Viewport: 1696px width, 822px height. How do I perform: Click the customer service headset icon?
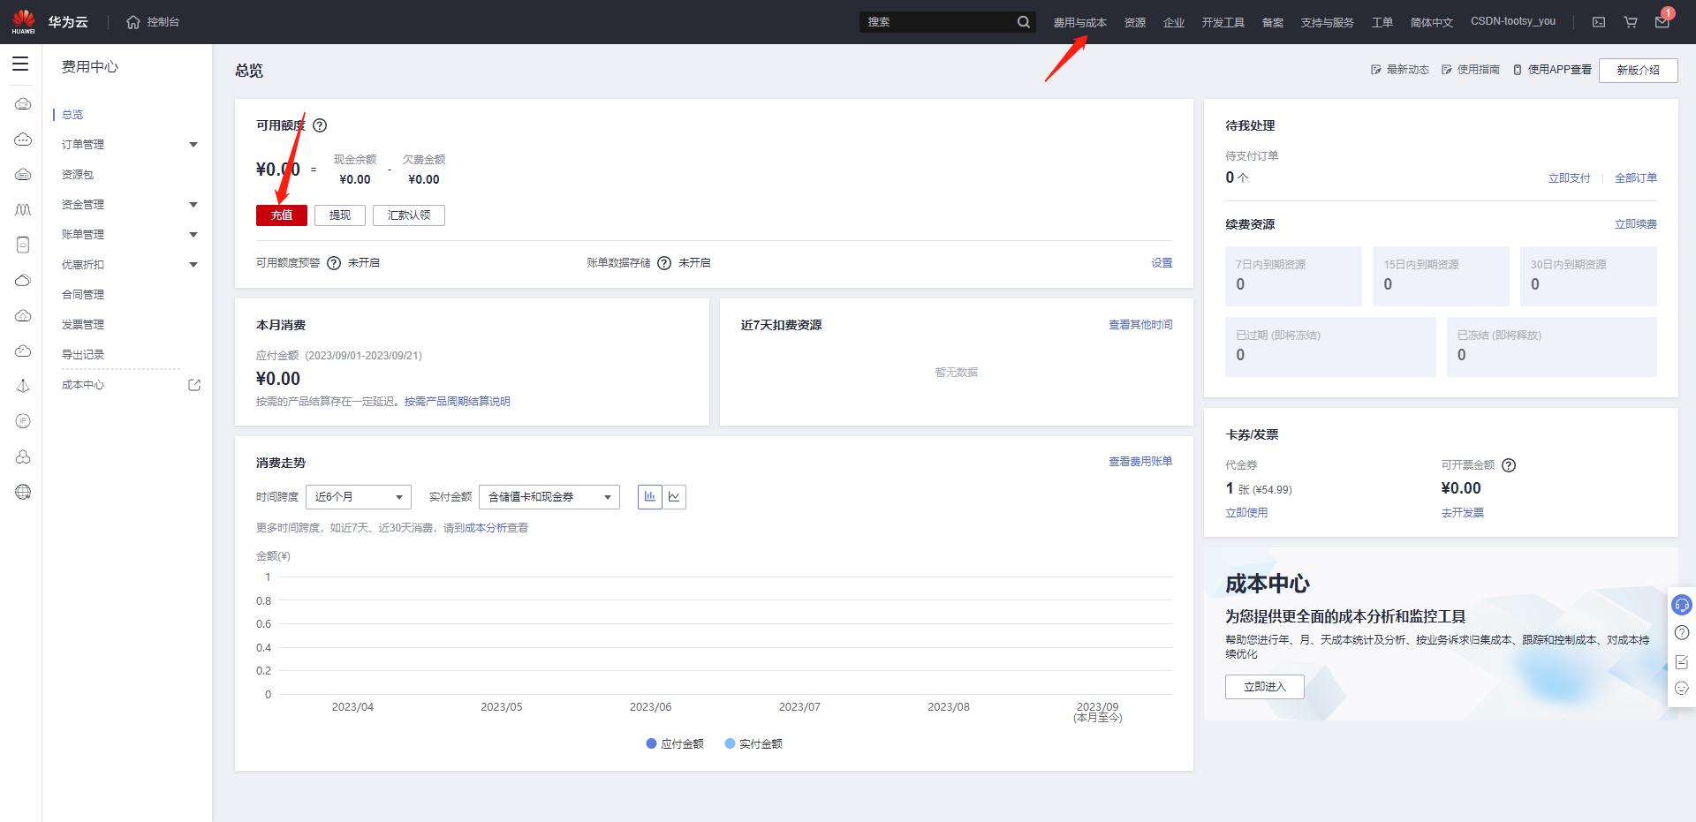(x=1682, y=605)
